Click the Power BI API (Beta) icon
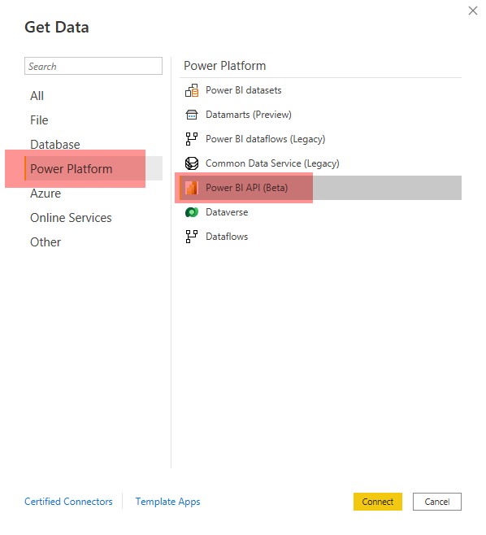 pos(192,188)
